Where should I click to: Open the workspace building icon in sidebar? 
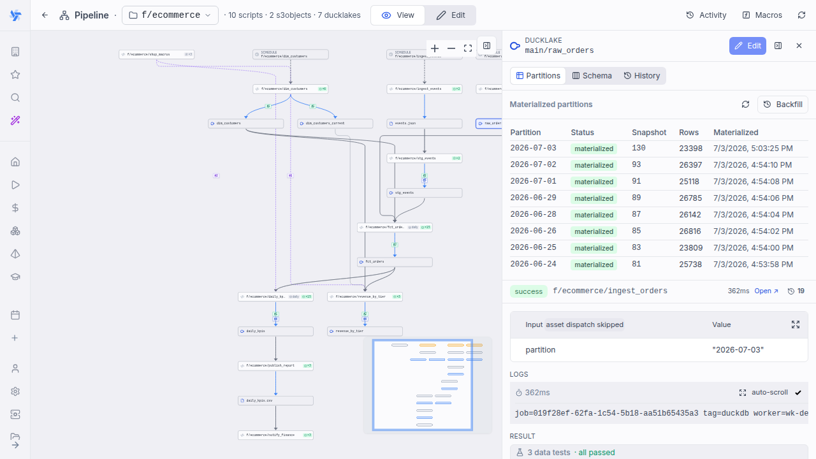[x=15, y=52]
